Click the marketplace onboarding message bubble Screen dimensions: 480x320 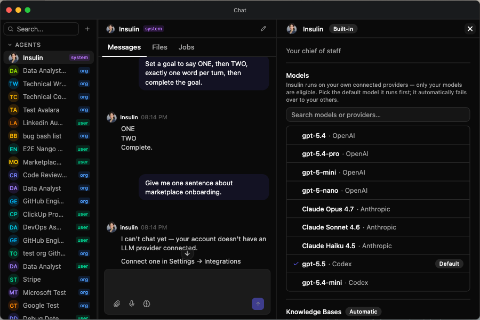tap(204, 187)
